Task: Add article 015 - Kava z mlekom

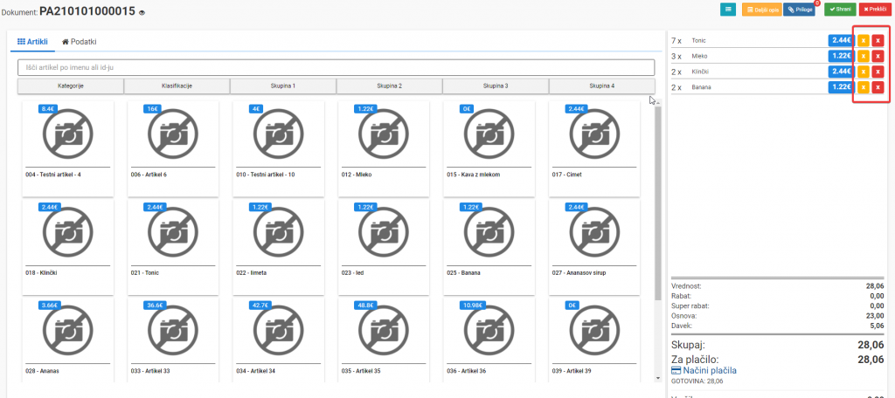Action: [x=489, y=149]
